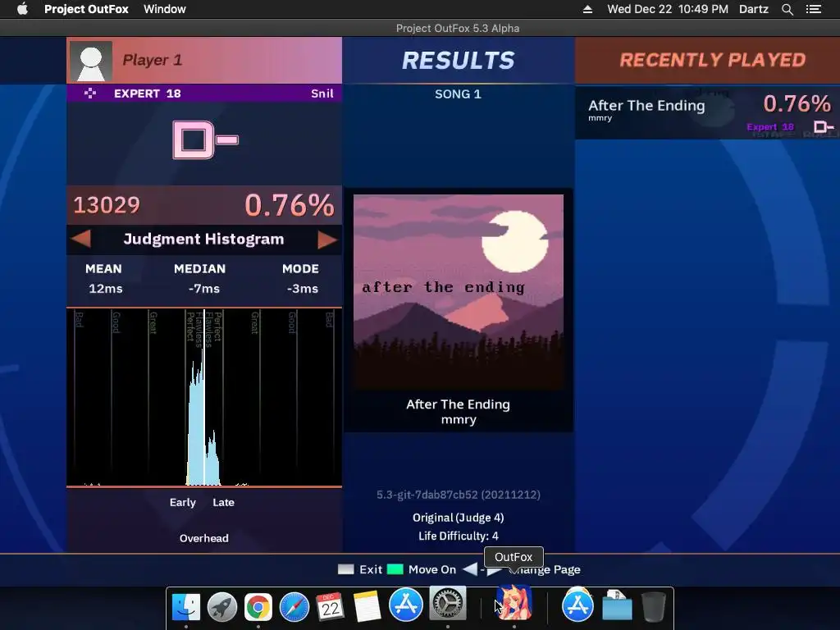Open the Notification Center list icon
The height and width of the screenshot is (630, 840).
point(814,9)
